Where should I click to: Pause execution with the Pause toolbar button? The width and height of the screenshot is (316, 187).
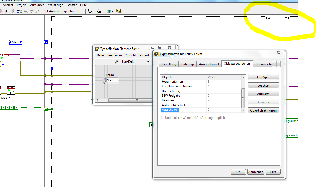tap(6, 11)
